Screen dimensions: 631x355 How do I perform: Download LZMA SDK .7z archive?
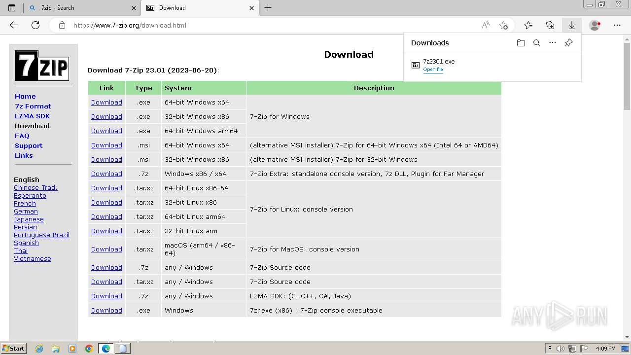point(106,296)
